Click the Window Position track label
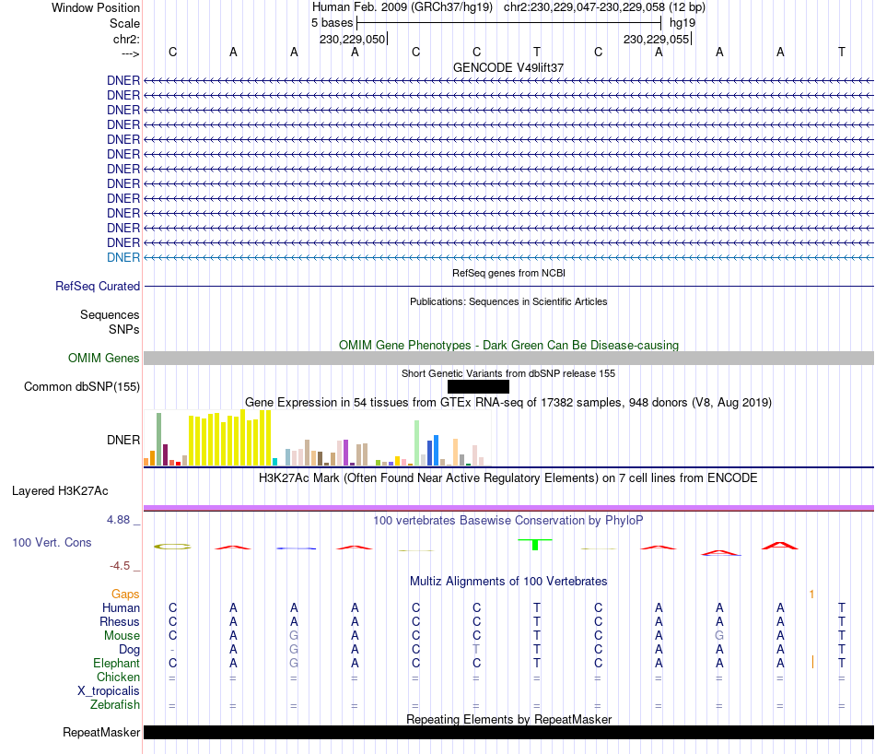Image resolution: width=875 pixels, height=754 pixels. coord(96,7)
